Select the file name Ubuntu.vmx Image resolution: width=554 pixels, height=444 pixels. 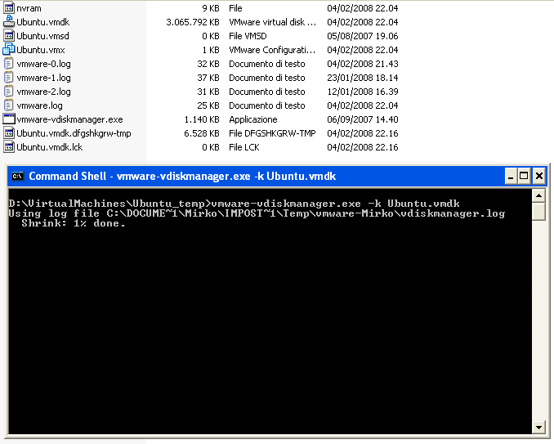click(41, 50)
